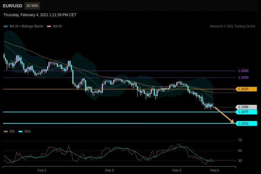Click the Feb 2 date axis label

[x=42, y=171]
